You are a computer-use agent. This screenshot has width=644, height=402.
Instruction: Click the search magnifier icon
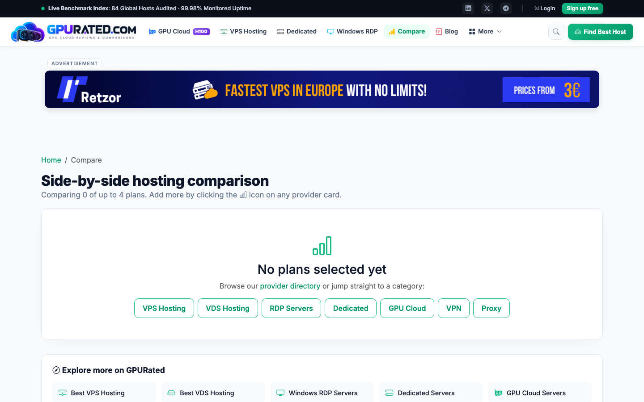click(x=556, y=32)
